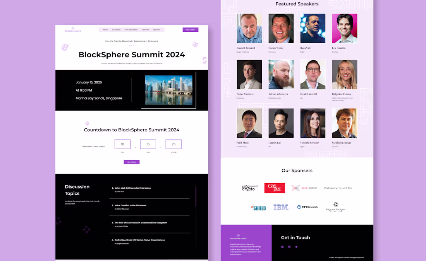Open the Instagram icon in the footer

pos(282,247)
